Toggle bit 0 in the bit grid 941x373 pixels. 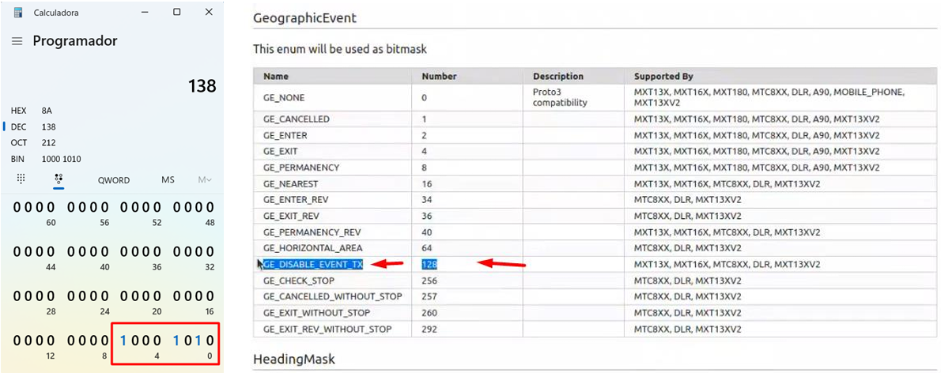210,341
